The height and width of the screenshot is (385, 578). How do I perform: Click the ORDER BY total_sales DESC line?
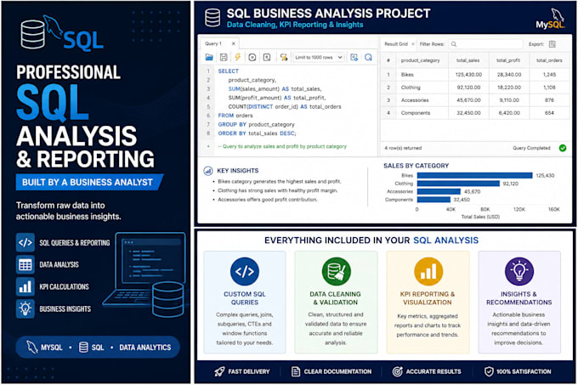[257, 133]
